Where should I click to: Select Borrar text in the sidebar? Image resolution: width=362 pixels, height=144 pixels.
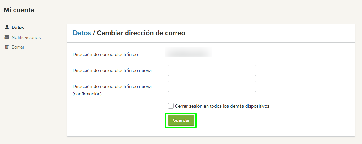pos(18,47)
